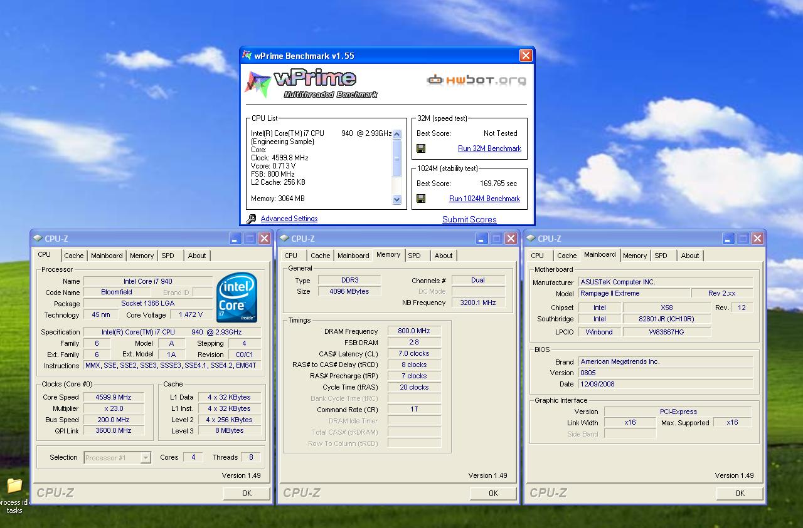Close the wPrime Benchmark window
Image resolution: width=803 pixels, height=528 pixels.
(x=526, y=56)
